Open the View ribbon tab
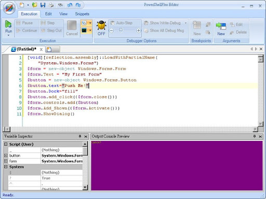 pos(63,14)
